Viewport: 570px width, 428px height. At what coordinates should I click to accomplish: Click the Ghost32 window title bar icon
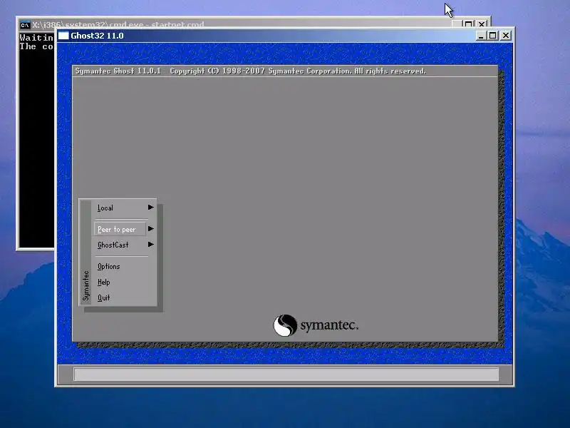pyautogui.click(x=63, y=36)
